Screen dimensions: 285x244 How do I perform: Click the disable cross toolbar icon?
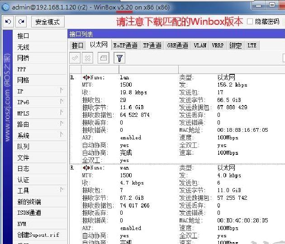[88, 58]
